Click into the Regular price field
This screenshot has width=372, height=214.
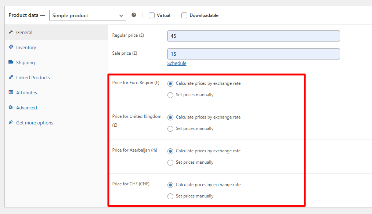253,36
